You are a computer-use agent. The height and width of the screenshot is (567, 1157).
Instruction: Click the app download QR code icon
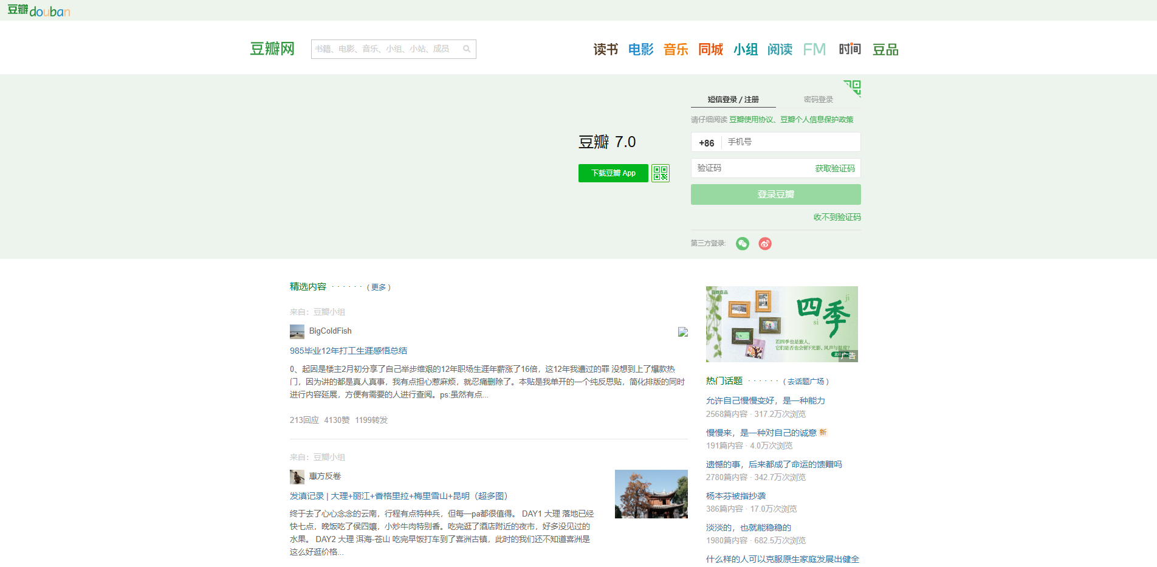660,173
